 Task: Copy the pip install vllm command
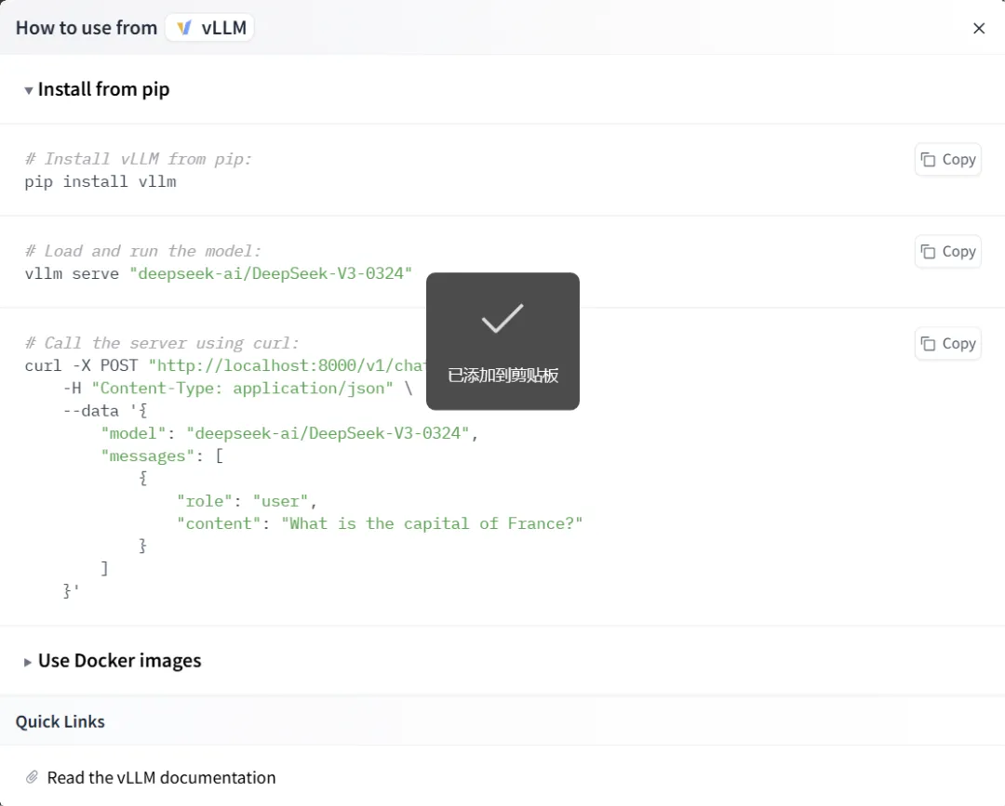(947, 160)
